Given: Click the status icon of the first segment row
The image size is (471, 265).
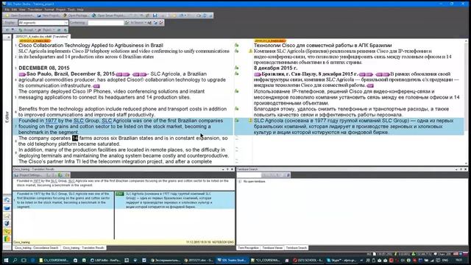Looking at the screenshot, I should click(x=237, y=45).
